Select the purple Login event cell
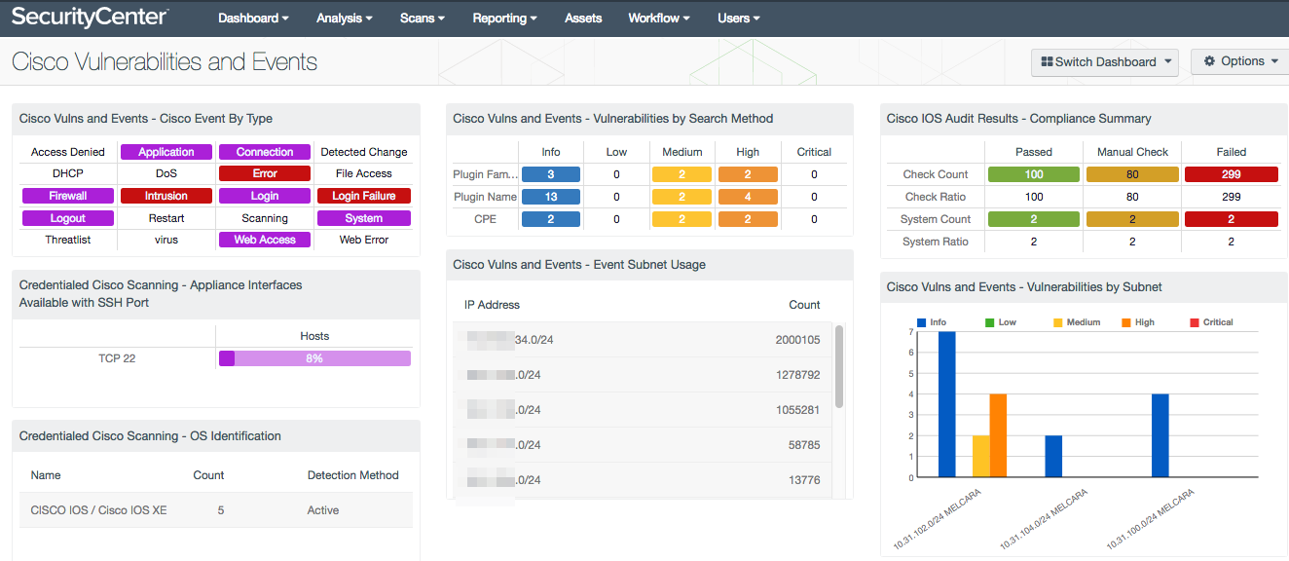Image resolution: width=1289 pixels, height=561 pixels. (x=265, y=196)
